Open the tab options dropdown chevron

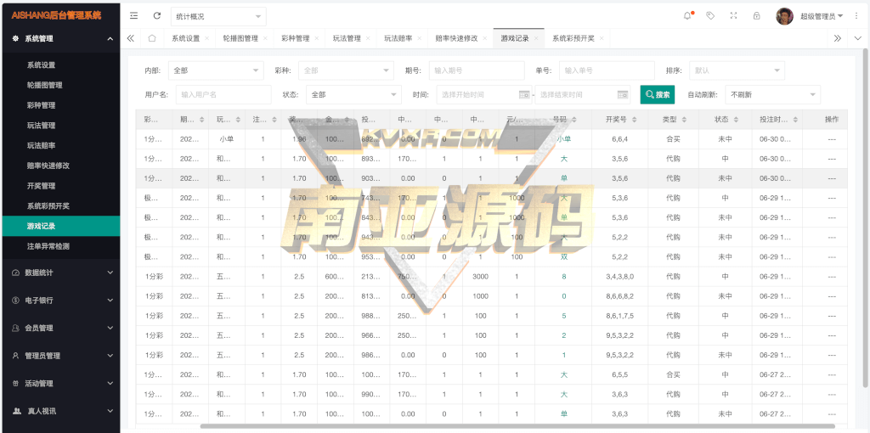point(858,38)
